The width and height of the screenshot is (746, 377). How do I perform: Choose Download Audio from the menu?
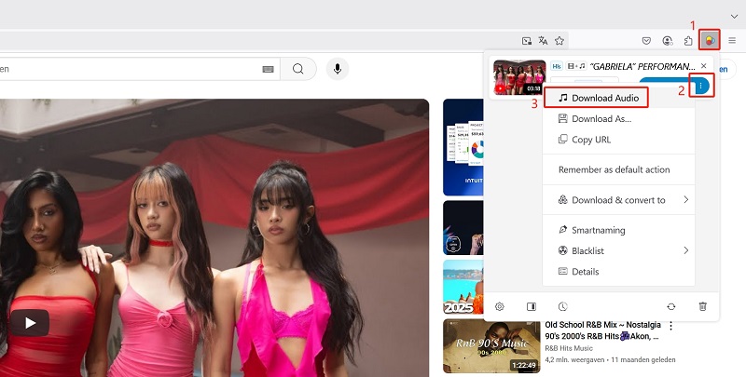[x=618, y=98]
